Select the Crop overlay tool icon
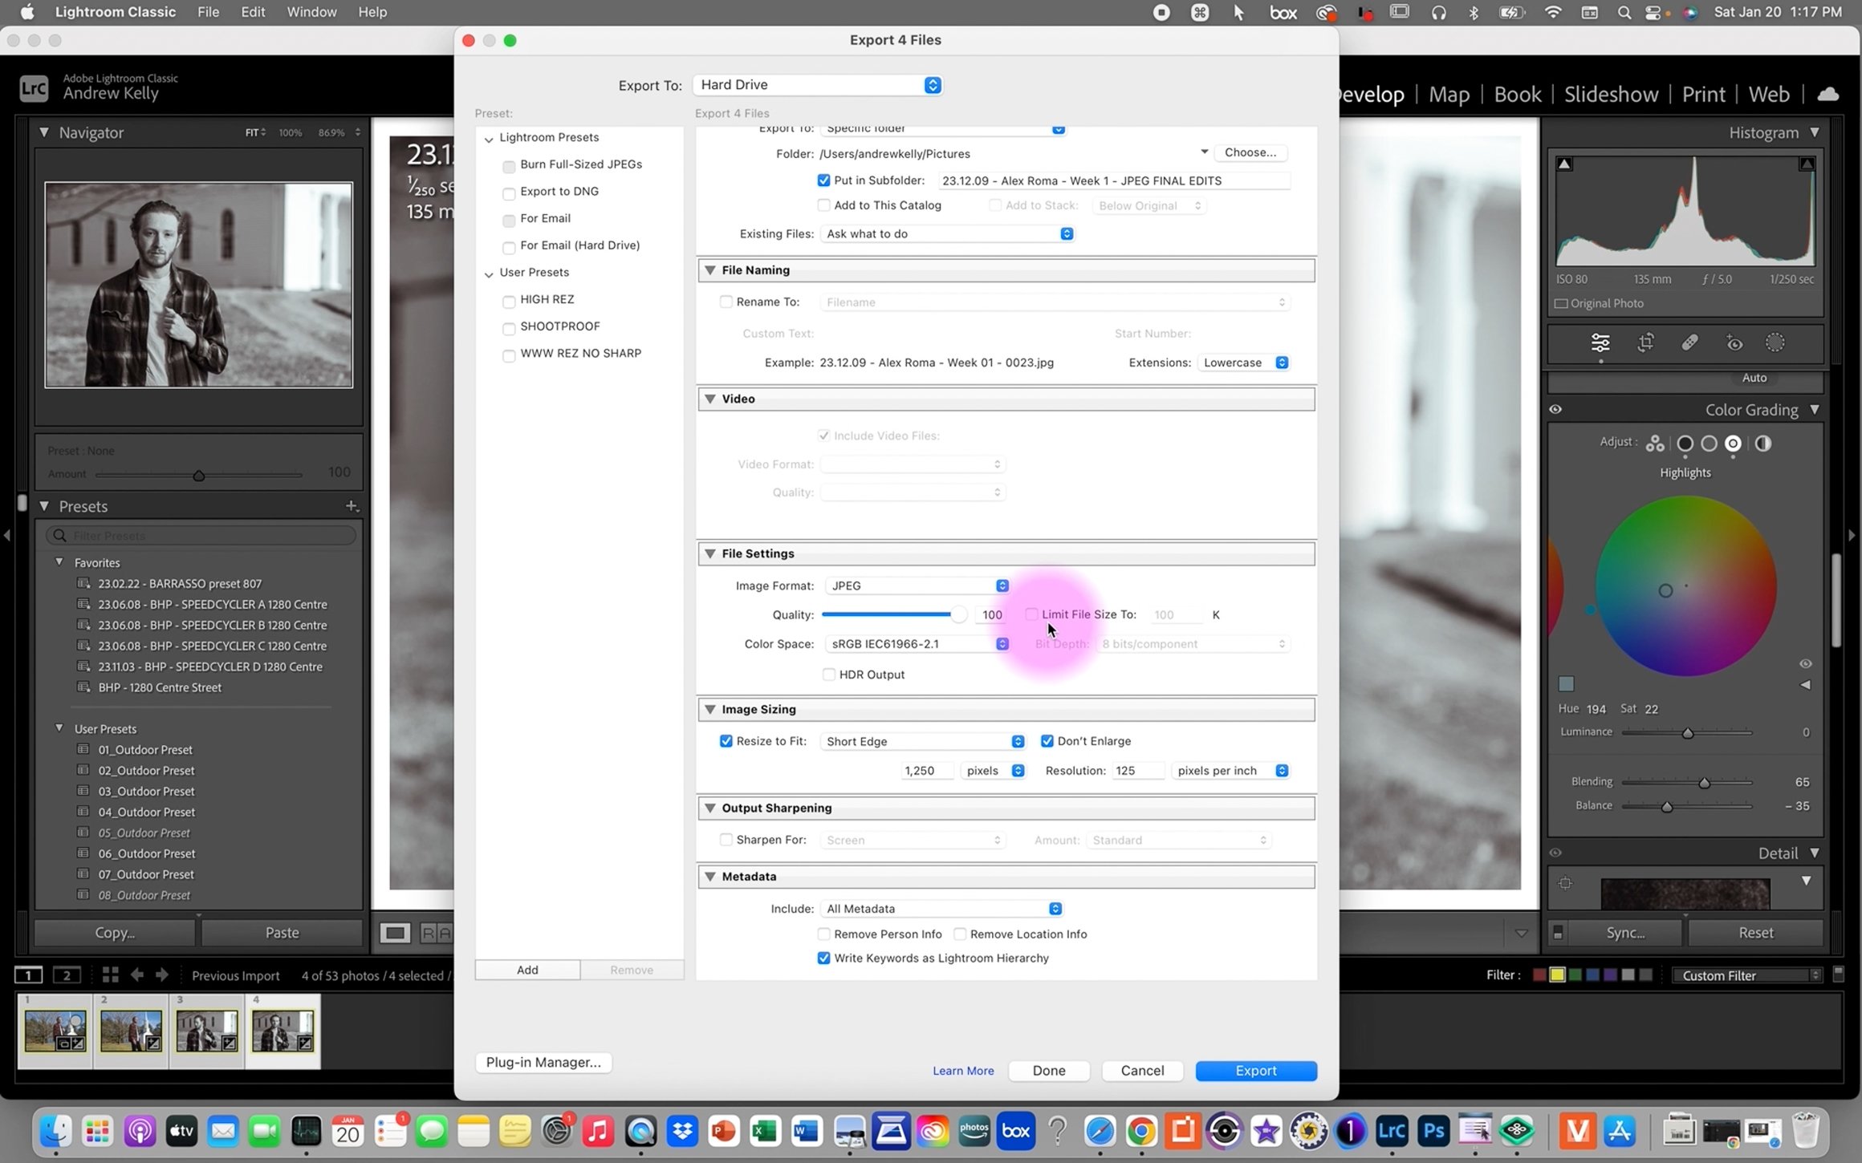Viewport: 1862px width, 1163px height. (x=1645, y=343)
